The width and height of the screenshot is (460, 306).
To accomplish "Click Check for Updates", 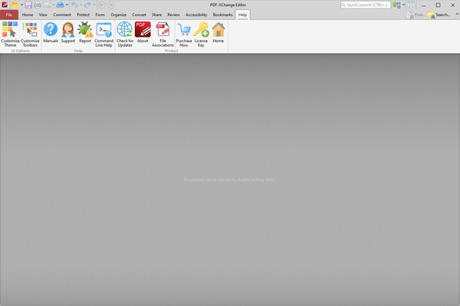I will pyautogui.click(x=125, y=34).
